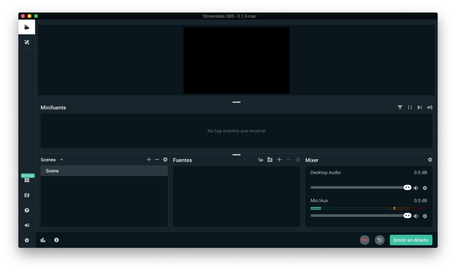Open the Help icon in the sidebar
456x272 pixels.
(27, 210)
